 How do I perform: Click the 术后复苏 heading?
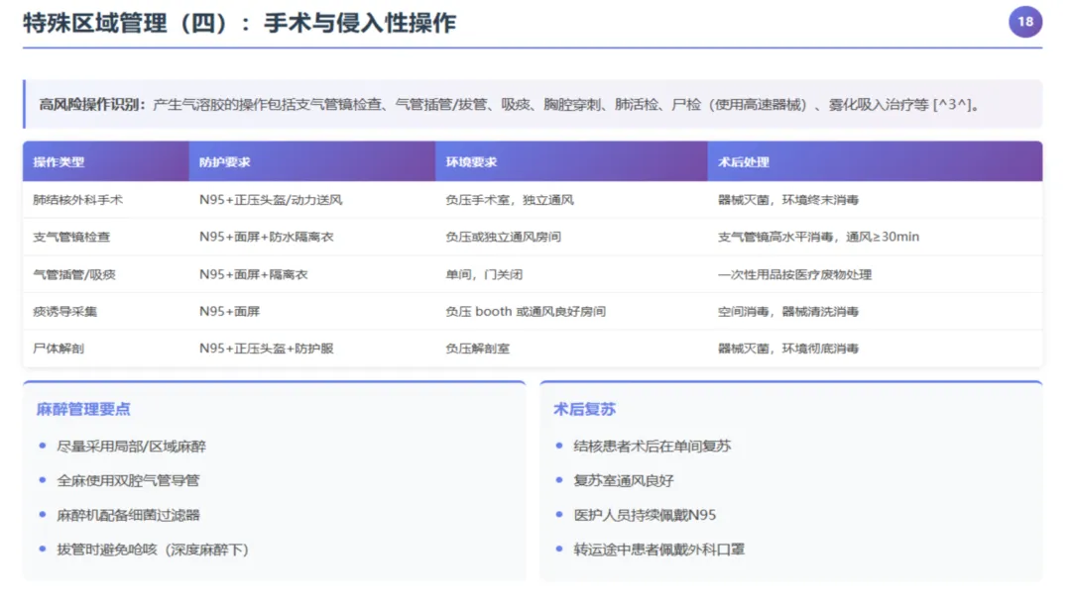point(585,409)
